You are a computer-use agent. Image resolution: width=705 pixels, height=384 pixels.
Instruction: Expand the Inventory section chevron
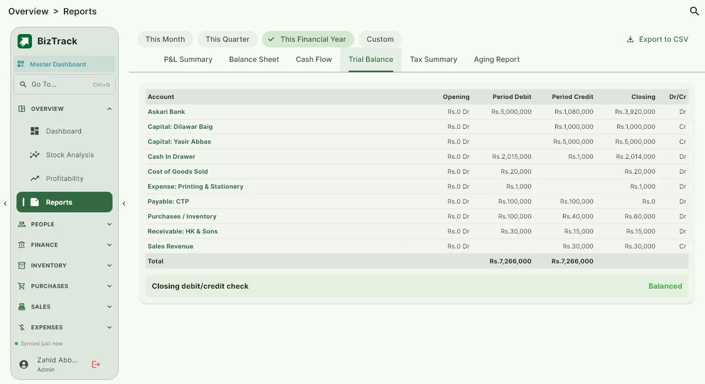coord(109,265)
